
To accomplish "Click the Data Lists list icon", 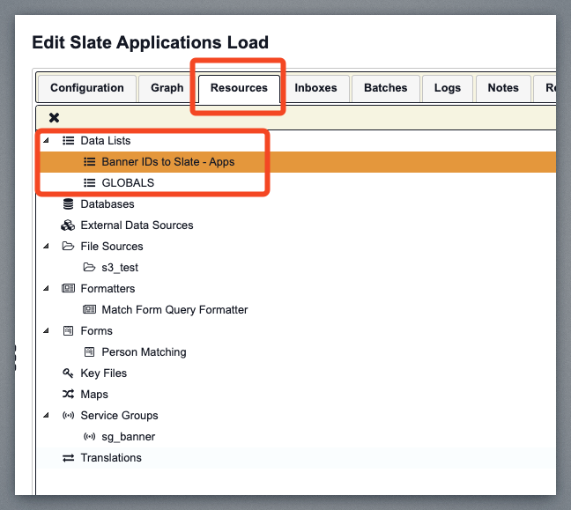I will coord(68,141).
